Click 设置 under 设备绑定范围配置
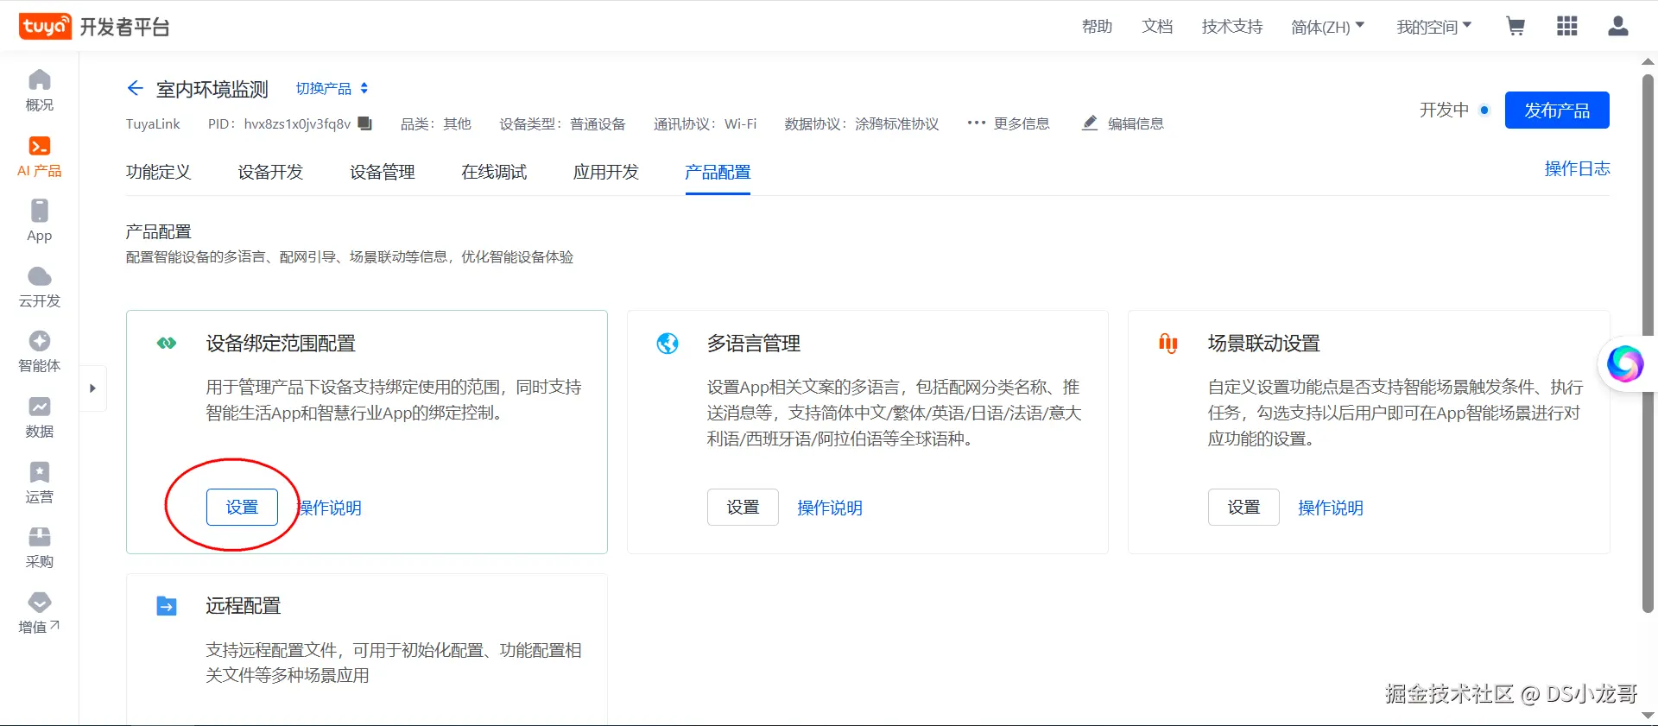The image size is (1658, 726). (242, 508)
